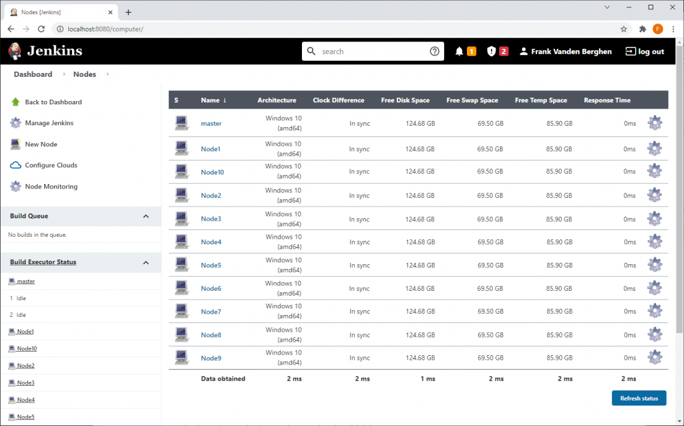This screenshot has height=426, width=684.
Task: Sort table by Name column
Action: 213,100
